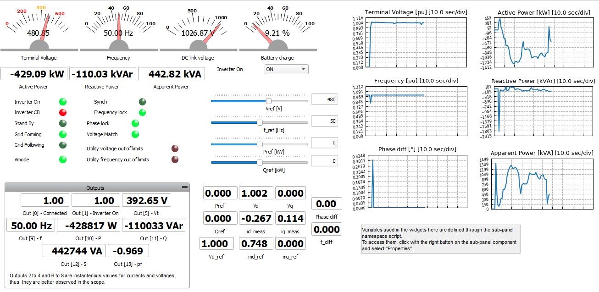Open the Inverter On dropdown
Viewport: 599px width, 292px height.
pos(287,69)
